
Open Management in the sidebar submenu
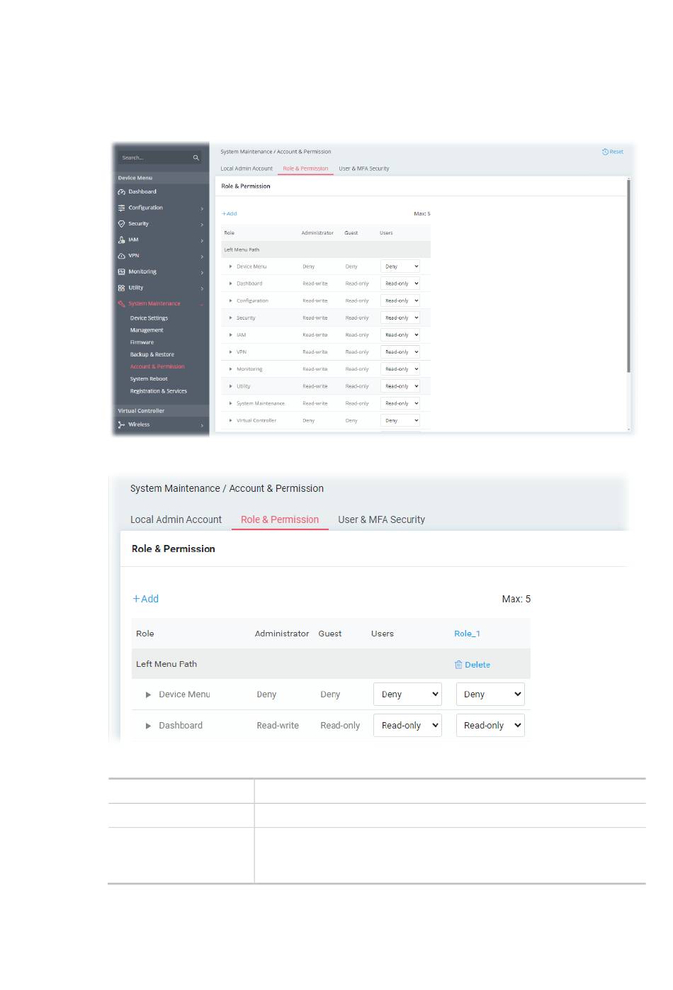pyautogui.click(x=147, y=330)
